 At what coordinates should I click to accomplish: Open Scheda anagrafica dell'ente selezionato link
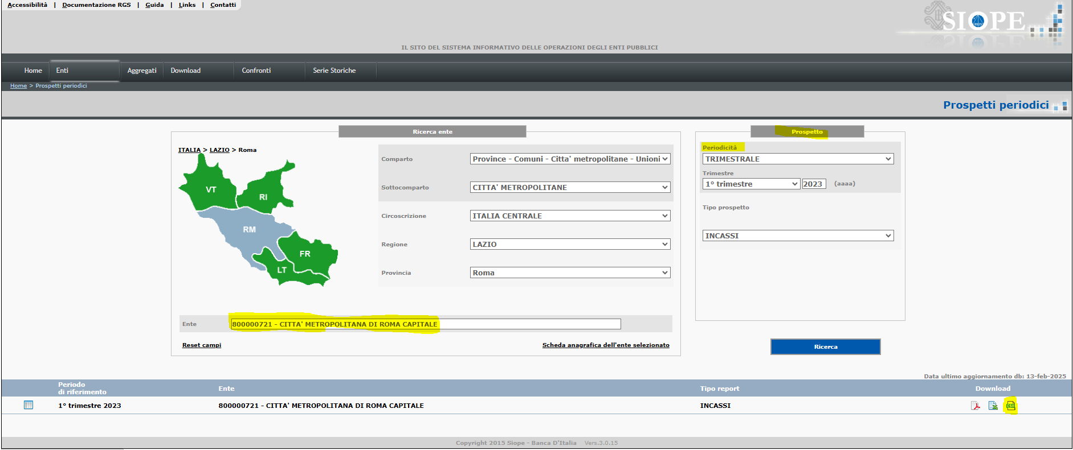(x=606, y=345)
